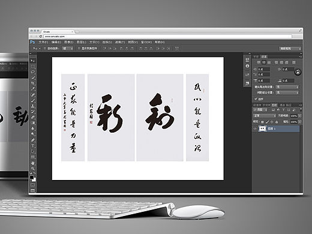Switch to the Envato browser tab

coord(58,32)
